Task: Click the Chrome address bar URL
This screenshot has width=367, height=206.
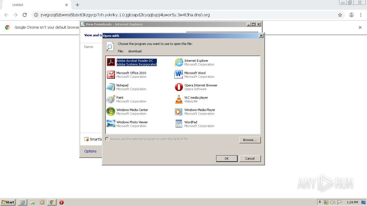Action: [125, 15]
